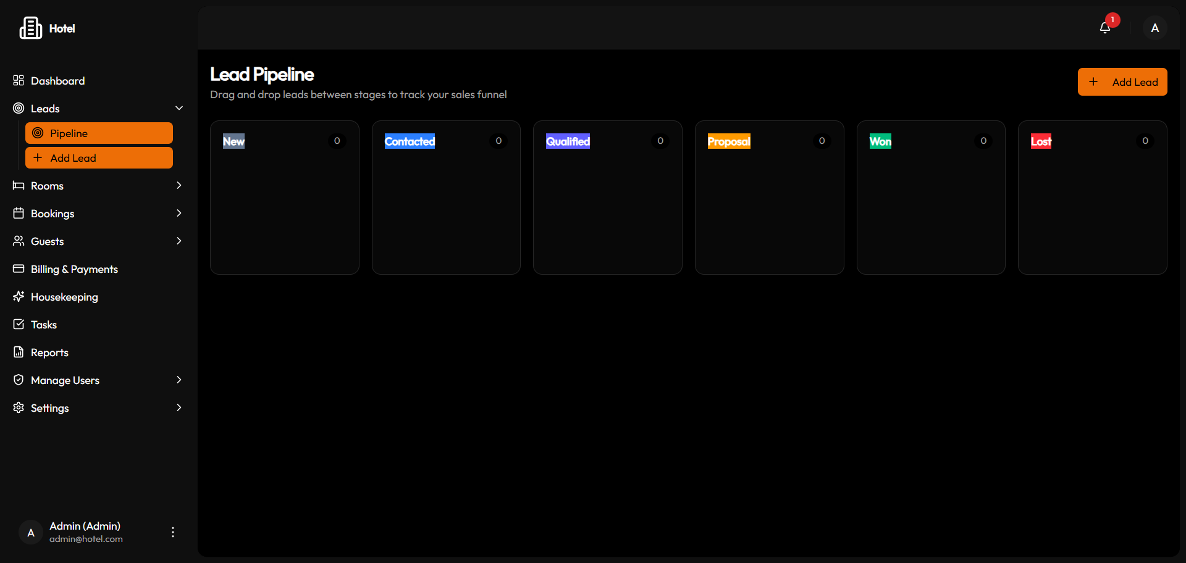This screenshot has width=1186, height=563.
Task: Click the Tasks checkbox icon
Action: click(19, 325)
